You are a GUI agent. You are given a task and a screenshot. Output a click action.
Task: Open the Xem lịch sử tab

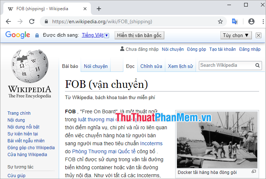[x=180, y=66]
